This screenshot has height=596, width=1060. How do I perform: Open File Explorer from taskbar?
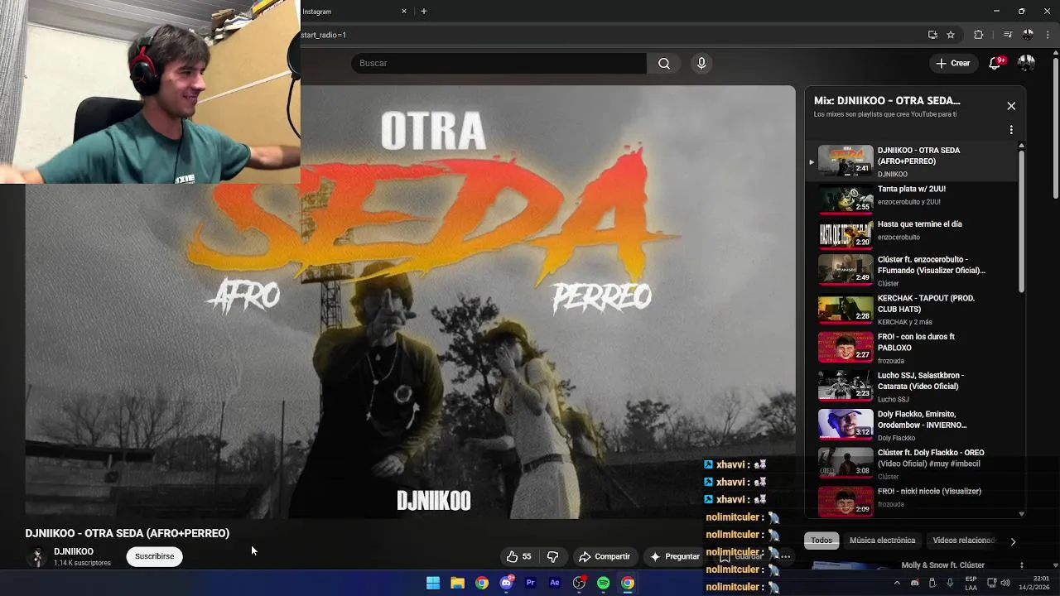457,583
